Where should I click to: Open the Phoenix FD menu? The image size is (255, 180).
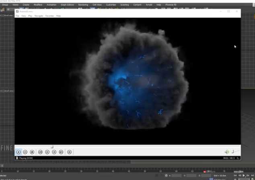coord(171,5)
